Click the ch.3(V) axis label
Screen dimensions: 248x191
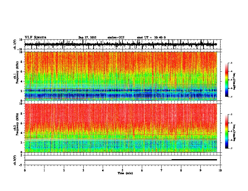(15, 160)
